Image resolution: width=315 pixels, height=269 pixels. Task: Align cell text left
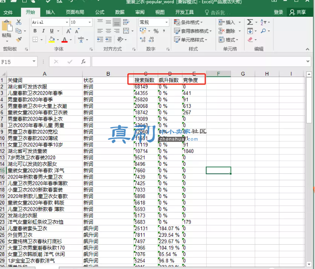[100, 31]
